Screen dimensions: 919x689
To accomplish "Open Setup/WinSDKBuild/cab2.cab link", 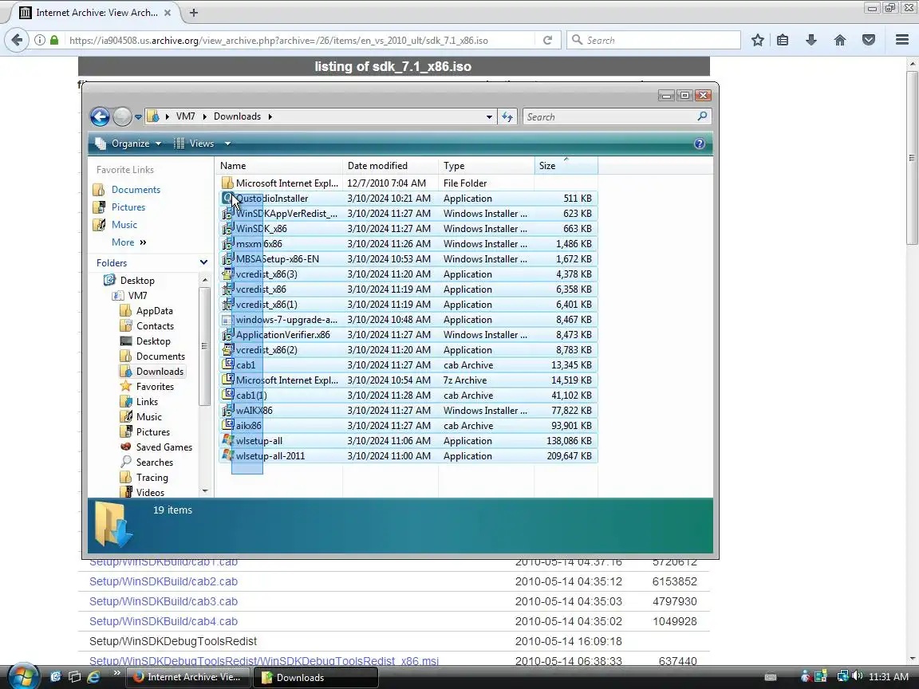I will 164,582.
